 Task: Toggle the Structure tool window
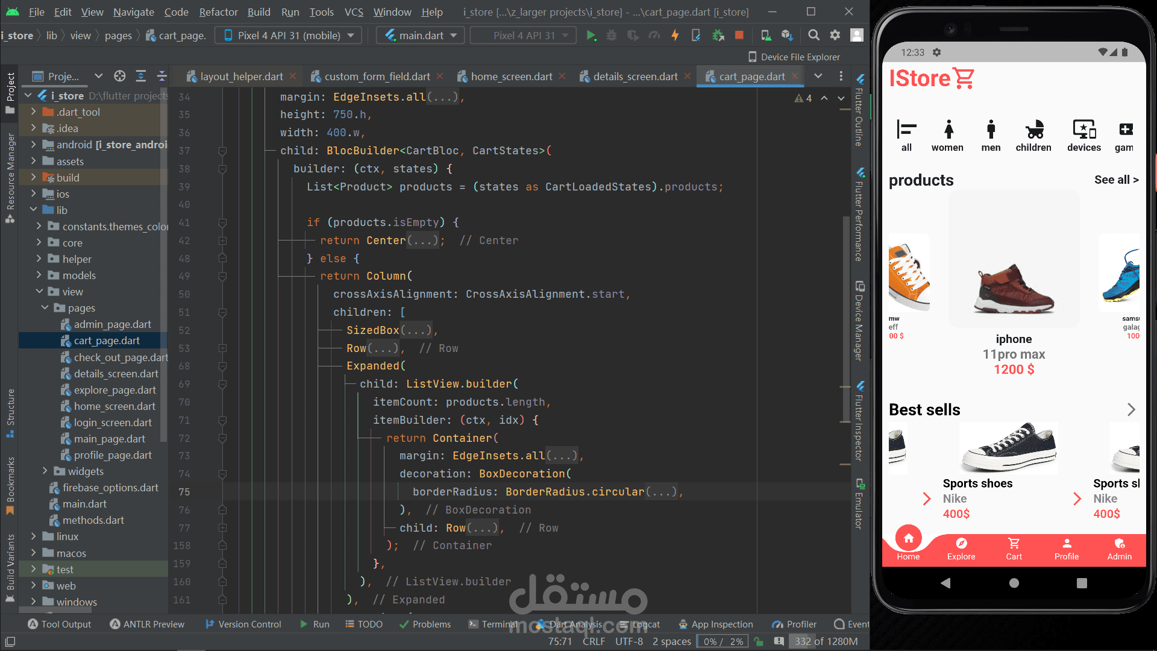click(10, 413)
